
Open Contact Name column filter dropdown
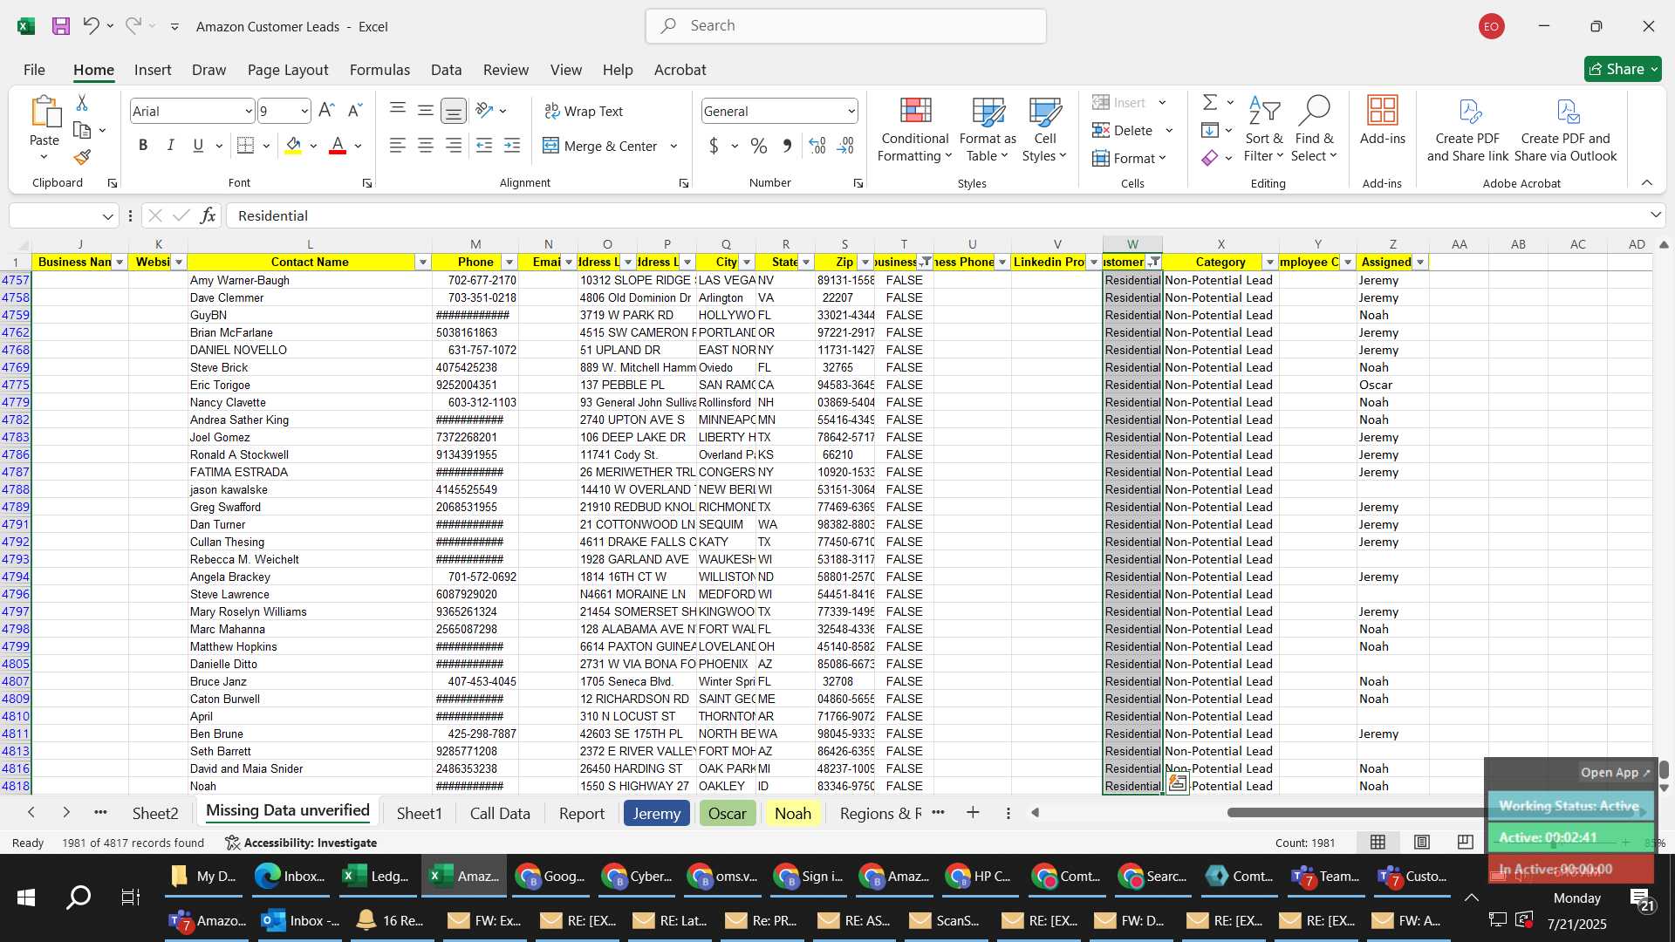pyautogui.click(x=423, y=263)
